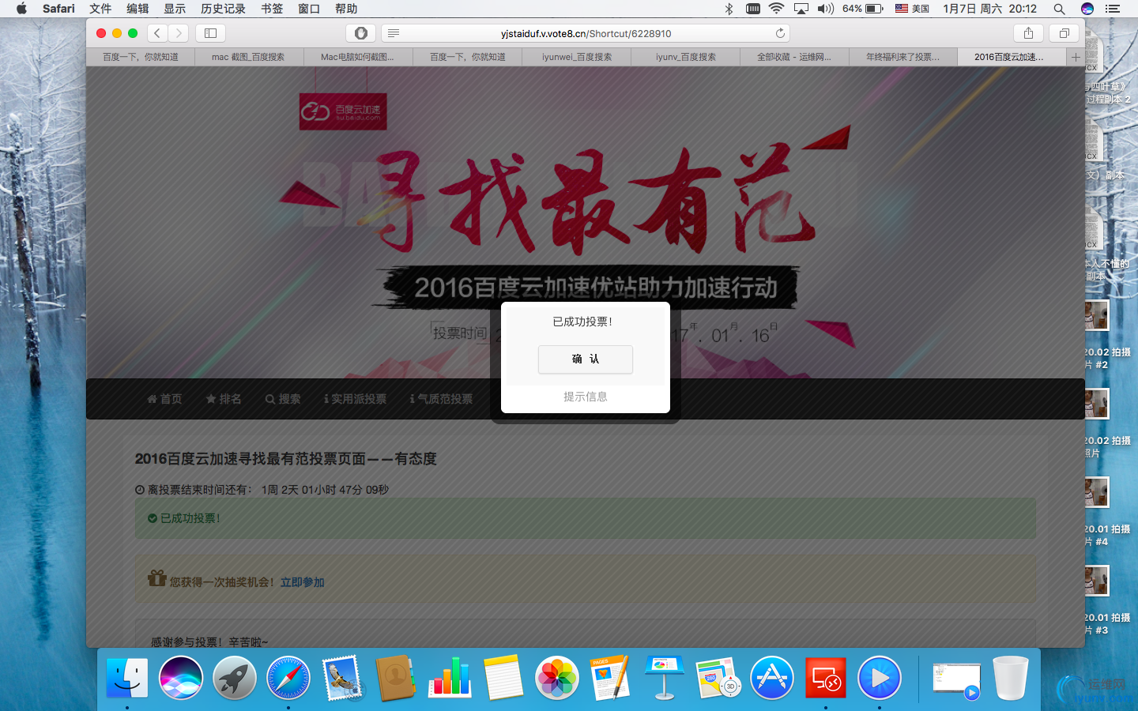
Task: Open Finder from the Dock
Action: (x=126, y=678)
